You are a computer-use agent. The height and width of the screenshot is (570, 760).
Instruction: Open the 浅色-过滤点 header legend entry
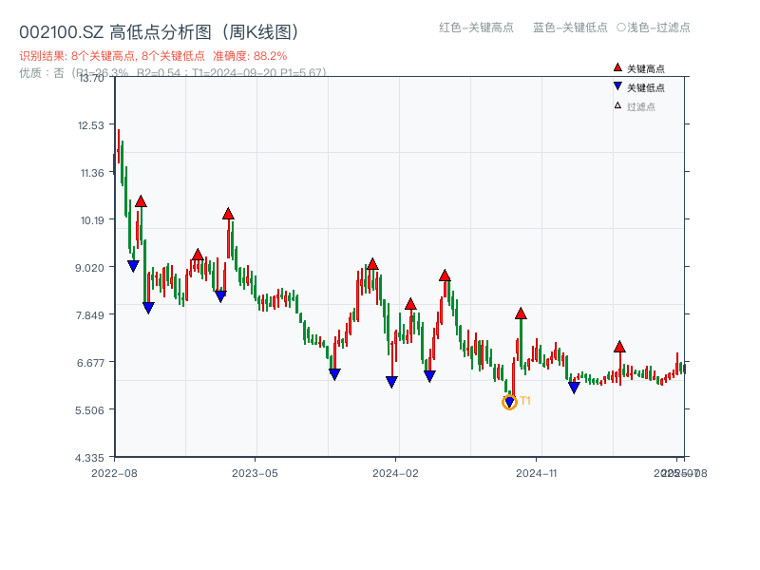[x=659, y=28]
